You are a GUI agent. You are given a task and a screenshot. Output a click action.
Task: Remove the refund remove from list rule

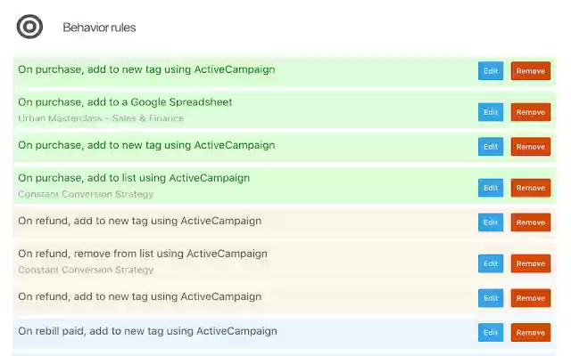tap(530, 263)
